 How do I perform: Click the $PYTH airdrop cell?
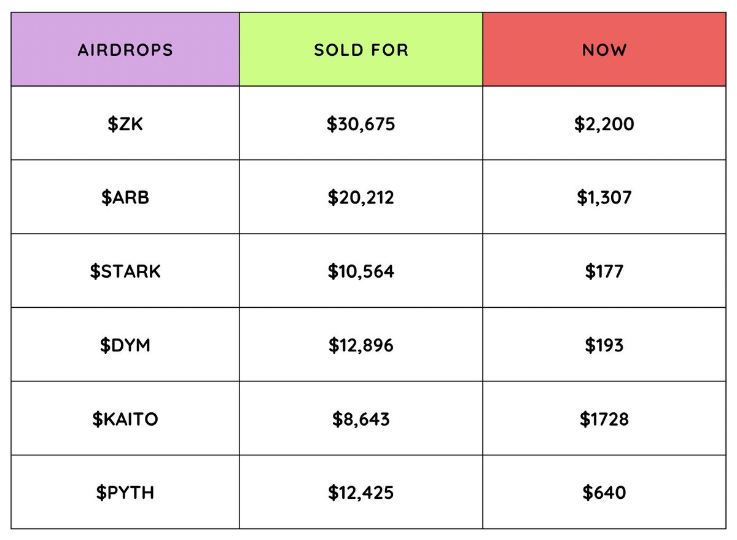125,493
